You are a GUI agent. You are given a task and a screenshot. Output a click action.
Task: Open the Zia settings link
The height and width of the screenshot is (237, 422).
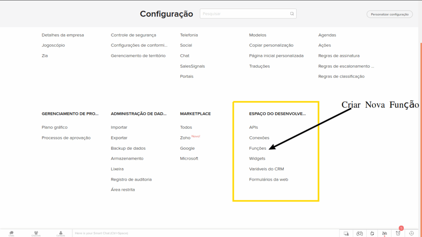tap(45, 56)
